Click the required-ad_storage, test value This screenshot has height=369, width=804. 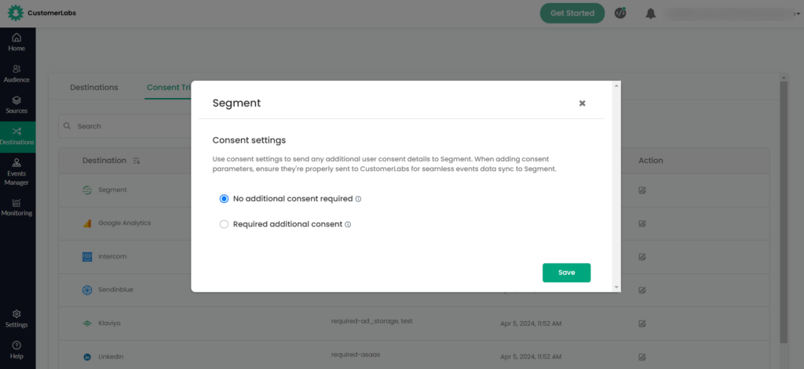point(372,321)
